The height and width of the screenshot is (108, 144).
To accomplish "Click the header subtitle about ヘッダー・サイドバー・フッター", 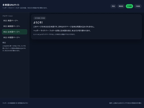I will pyautogui.click(x=25, y=8).
